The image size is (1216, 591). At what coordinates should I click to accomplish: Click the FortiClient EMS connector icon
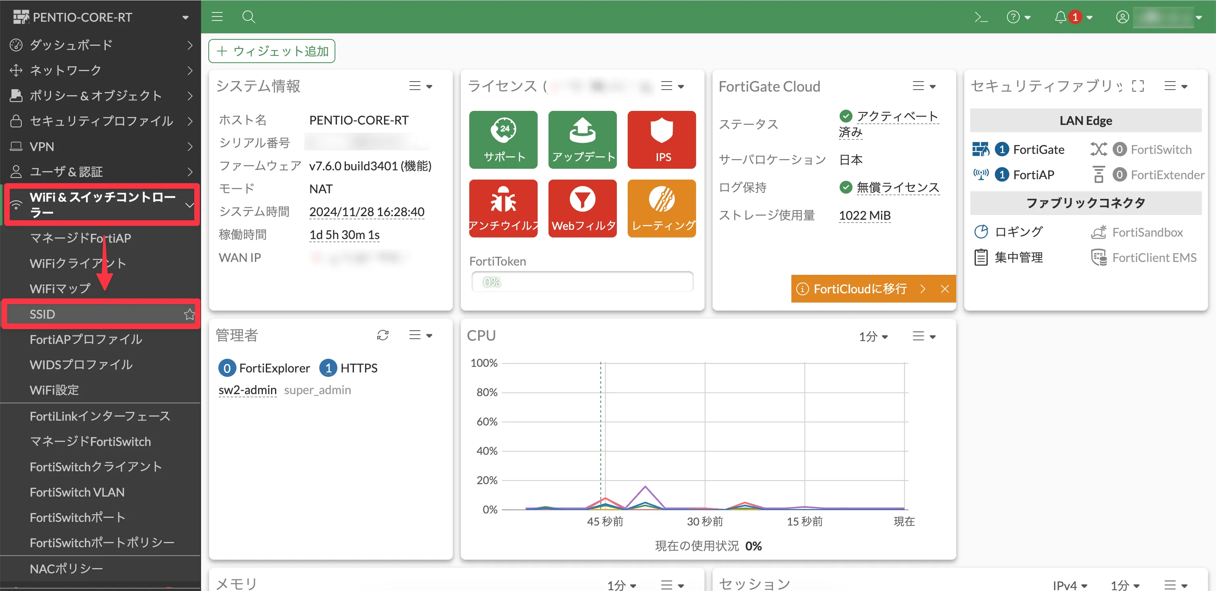point(1099,258)
